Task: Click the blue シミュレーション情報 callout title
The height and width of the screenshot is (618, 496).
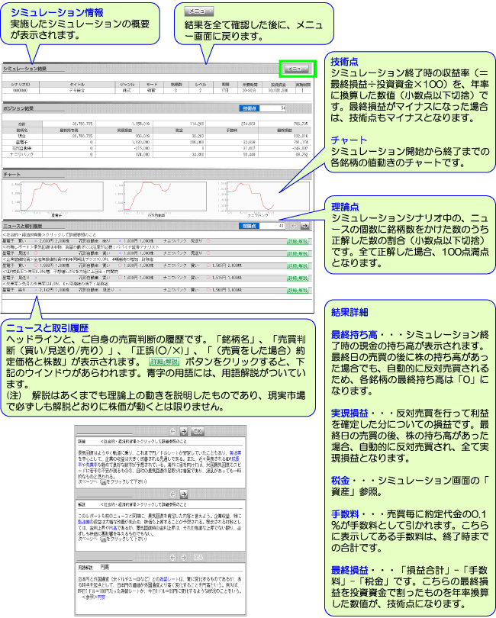Action: [56, 13]
